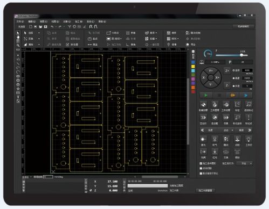The image size is (269, 209).
Task: Click the Z+ axis raise button
Action: coord(227,70)
